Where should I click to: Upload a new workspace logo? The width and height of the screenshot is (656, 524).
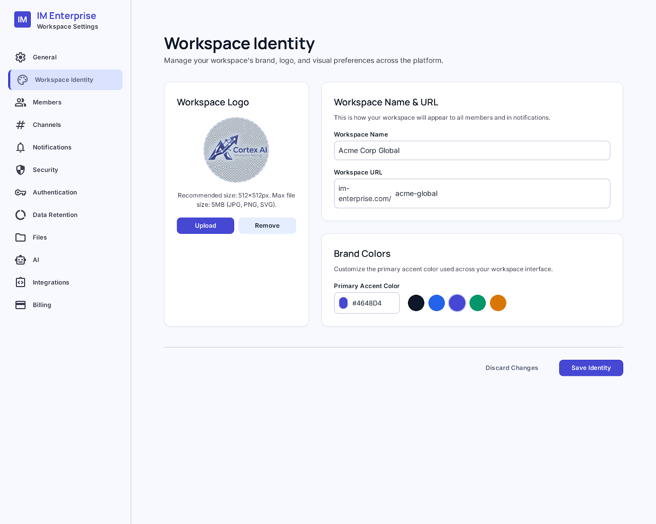(205, 226)
